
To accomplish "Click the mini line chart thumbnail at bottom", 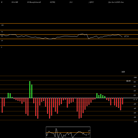I will click(x=68, y=132).
